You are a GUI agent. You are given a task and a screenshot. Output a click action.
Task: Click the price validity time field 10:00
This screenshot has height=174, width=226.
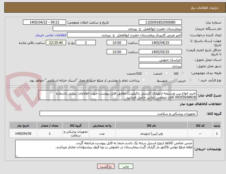pyautogui.click(x=117, y=52)
